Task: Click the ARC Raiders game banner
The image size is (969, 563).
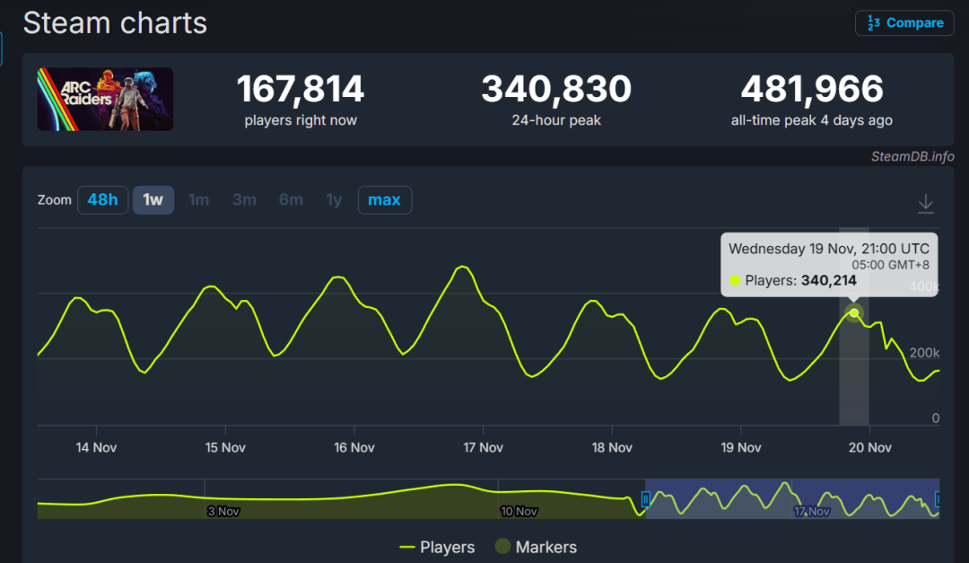Action: (105, 99)
